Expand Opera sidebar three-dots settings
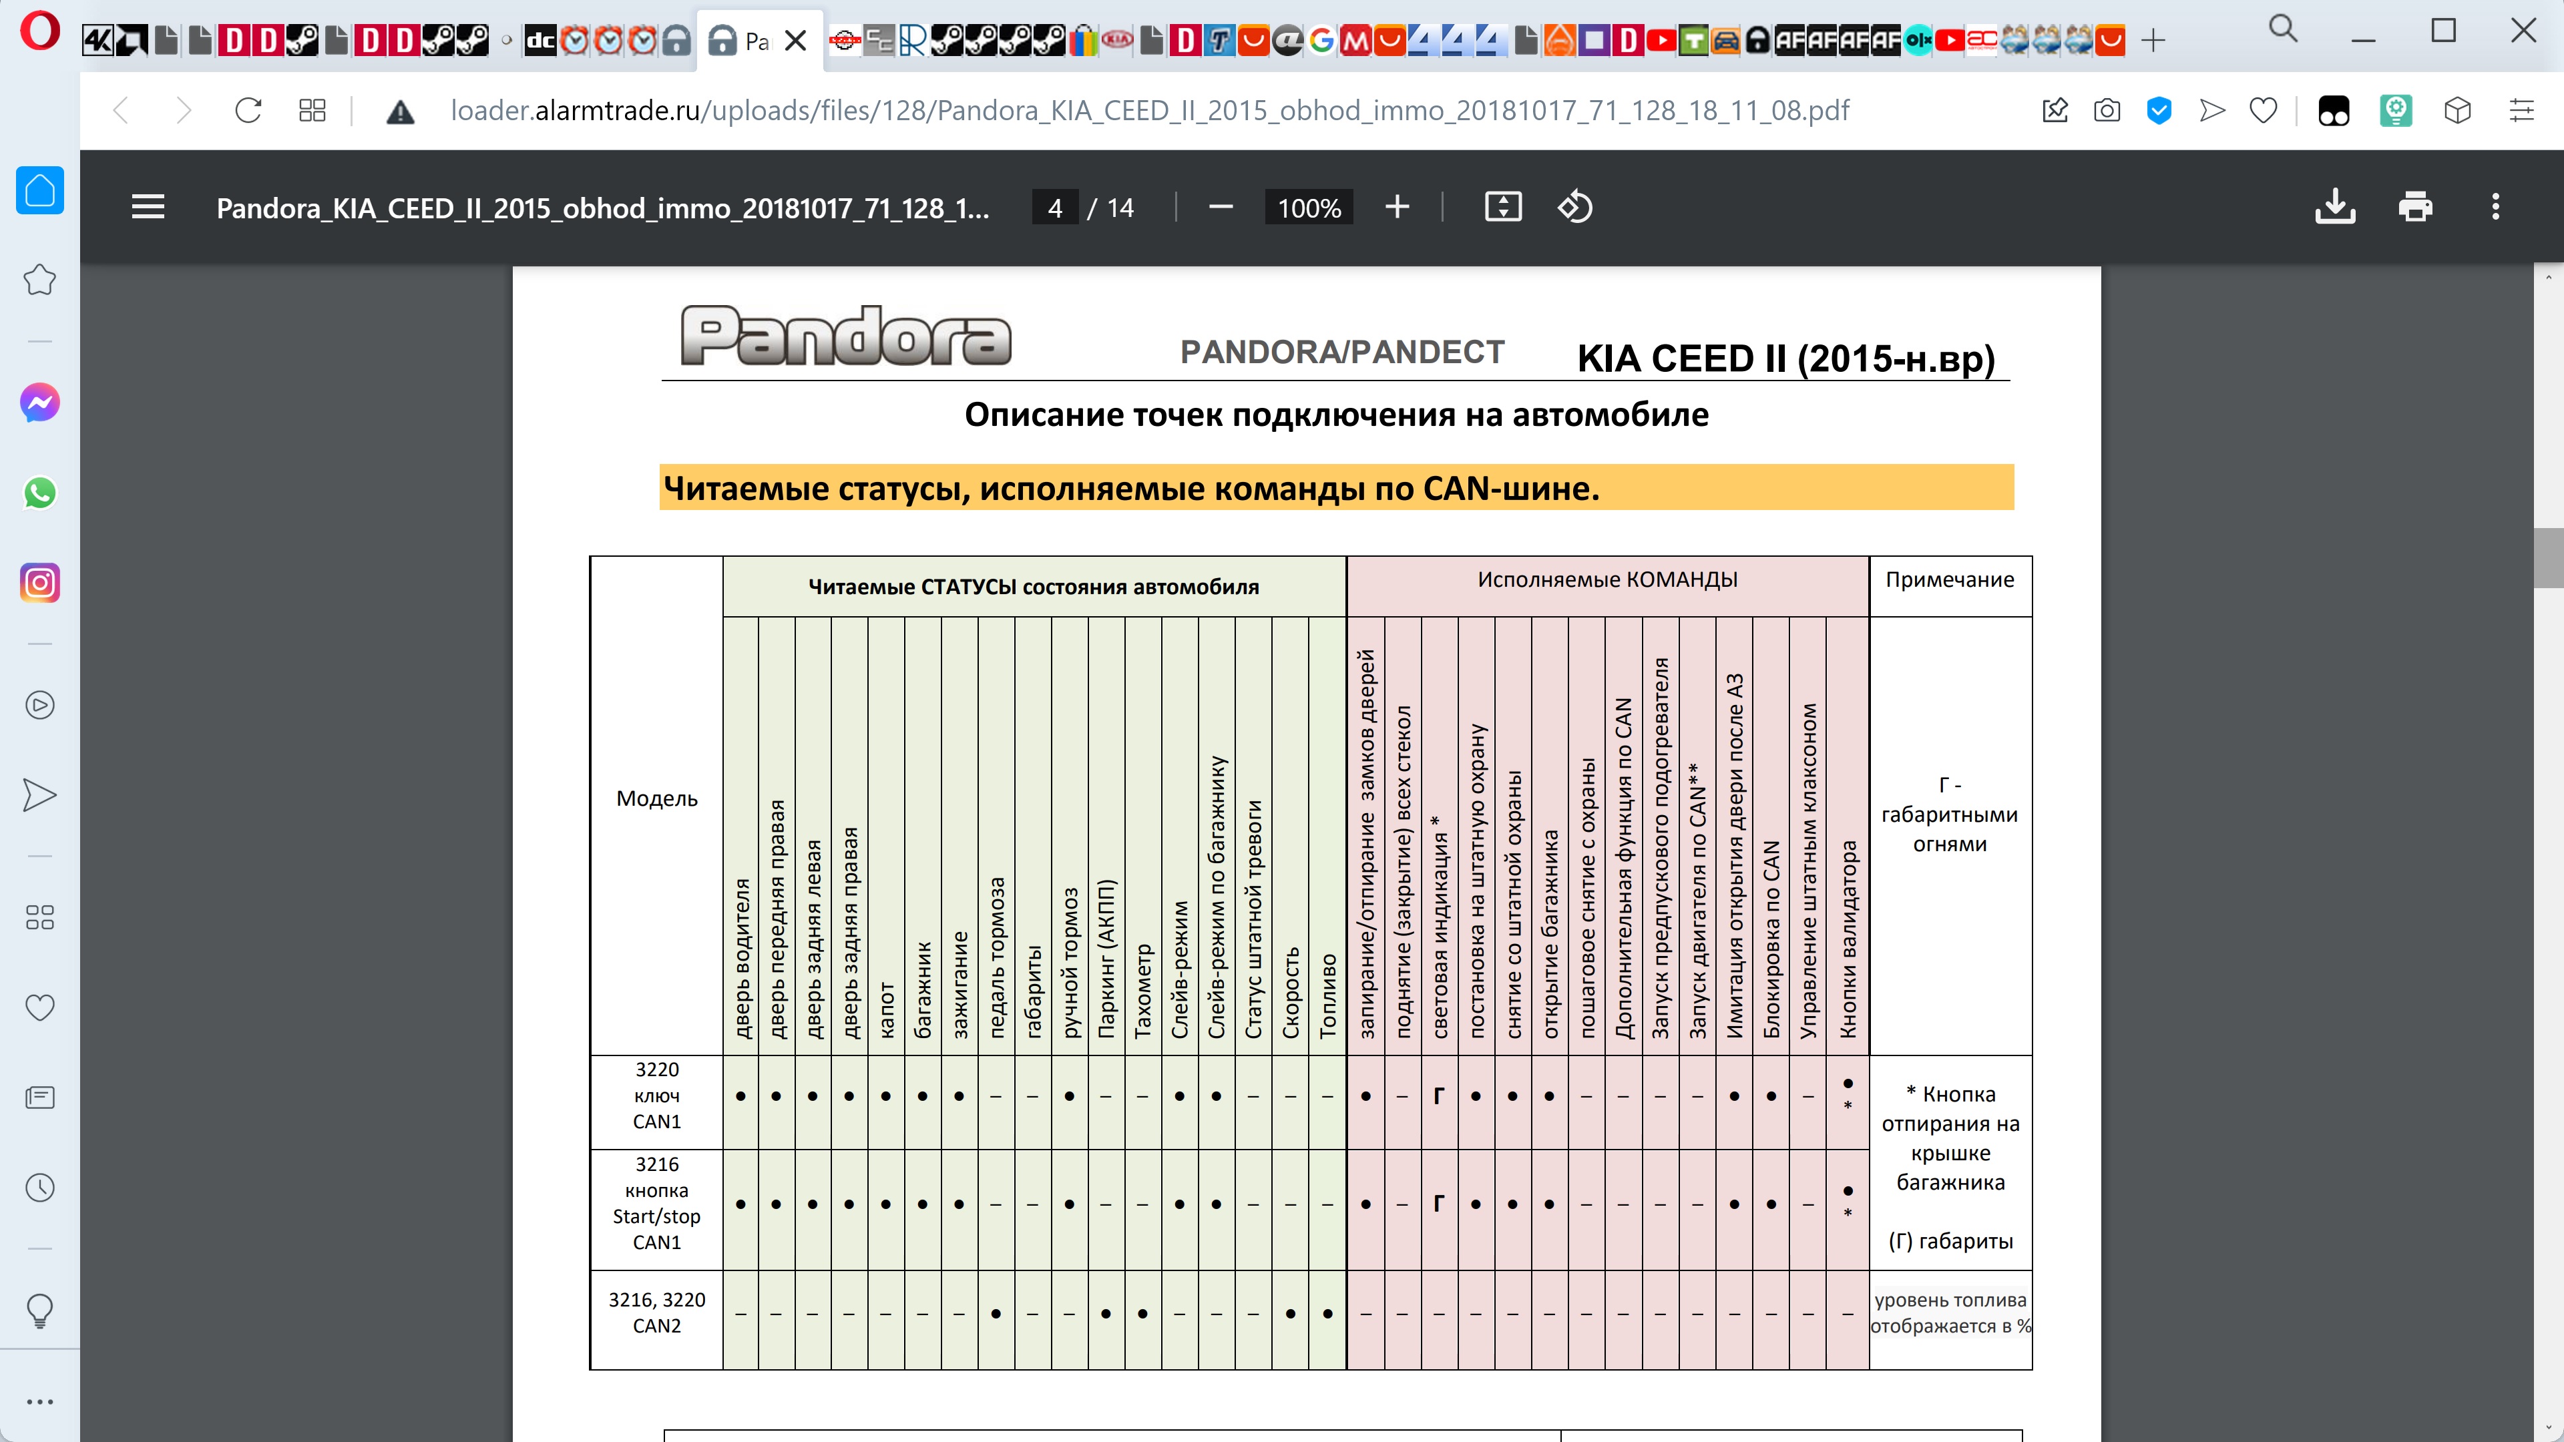 point(40,1401)
